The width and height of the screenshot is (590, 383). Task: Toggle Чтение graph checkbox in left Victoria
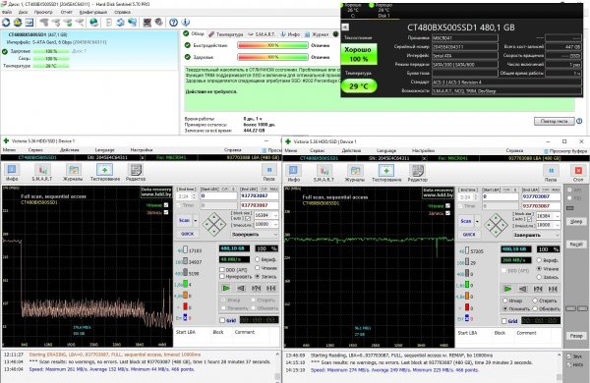(x=166, y=205)
